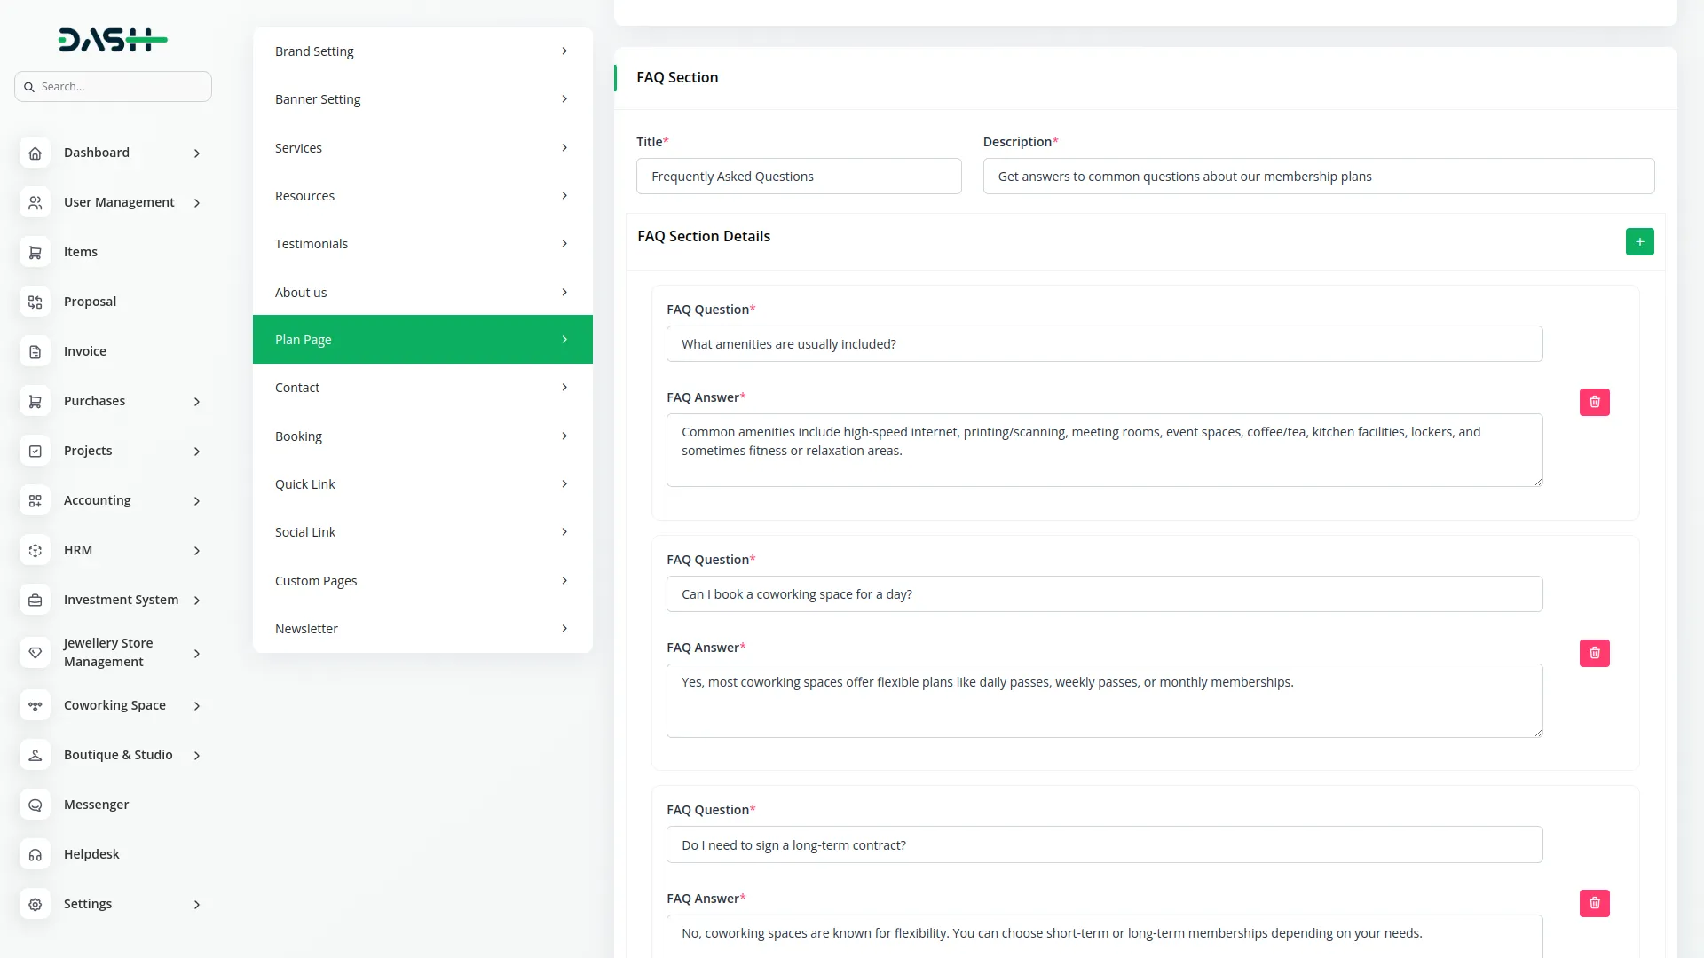Open the Dashboard from the sidebar icon
Viewport: 1704px width, 958px height.
coord(35,153)
